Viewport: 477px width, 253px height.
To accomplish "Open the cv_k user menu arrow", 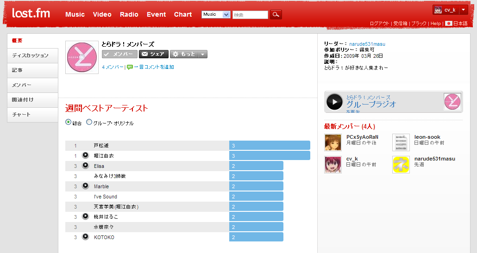I will pos(463,10).
